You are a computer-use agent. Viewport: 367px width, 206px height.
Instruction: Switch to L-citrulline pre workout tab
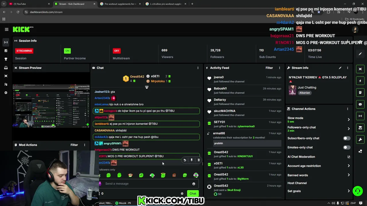[166, 4]
